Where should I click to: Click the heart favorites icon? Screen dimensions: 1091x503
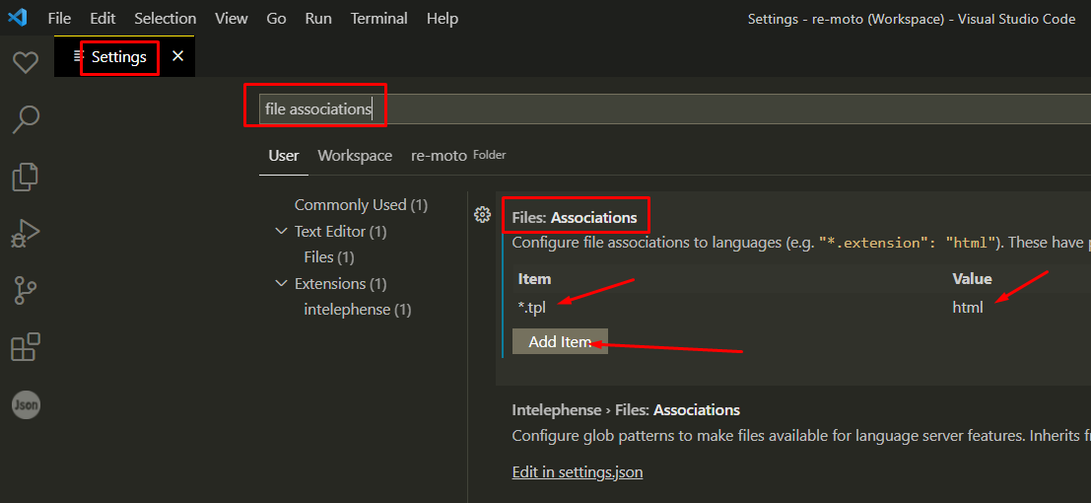(x=26, y=62)
